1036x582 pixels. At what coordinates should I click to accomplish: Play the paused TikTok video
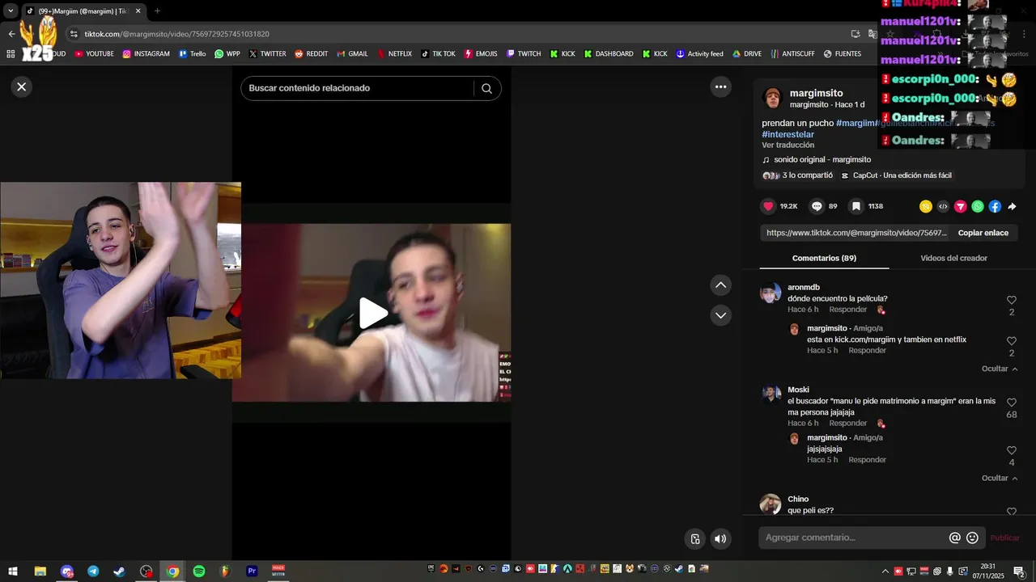pyautogui.click(x=372, y=314)
